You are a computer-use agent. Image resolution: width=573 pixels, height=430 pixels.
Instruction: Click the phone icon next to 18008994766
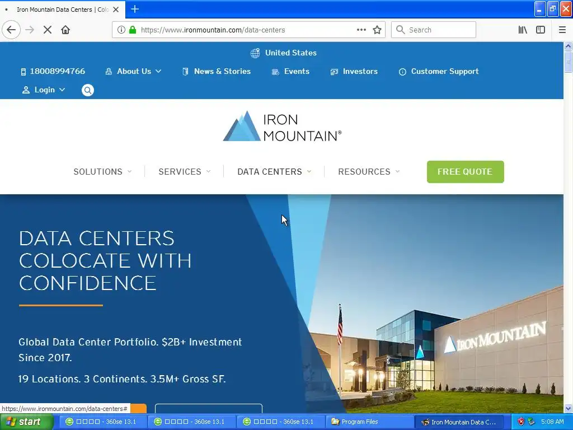pyautogui.click(x=24, y=72)
